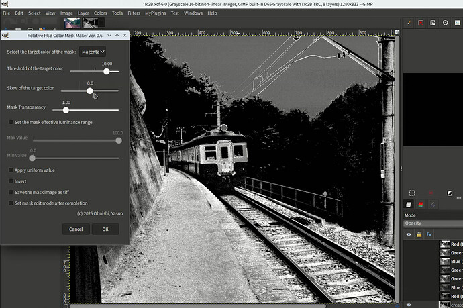
Task: Click the Mask Transparency slider handle
Action: coord(66,110)
